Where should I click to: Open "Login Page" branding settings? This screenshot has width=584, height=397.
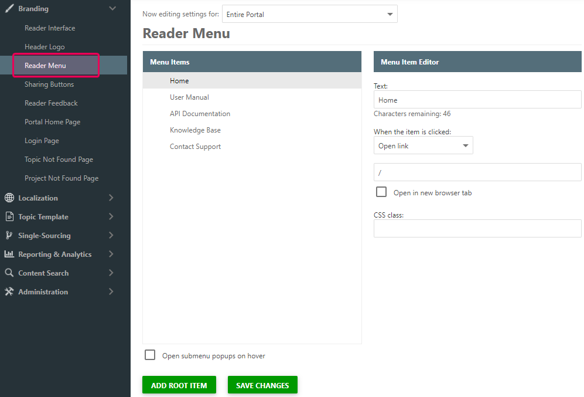click(x=41, y=140)
